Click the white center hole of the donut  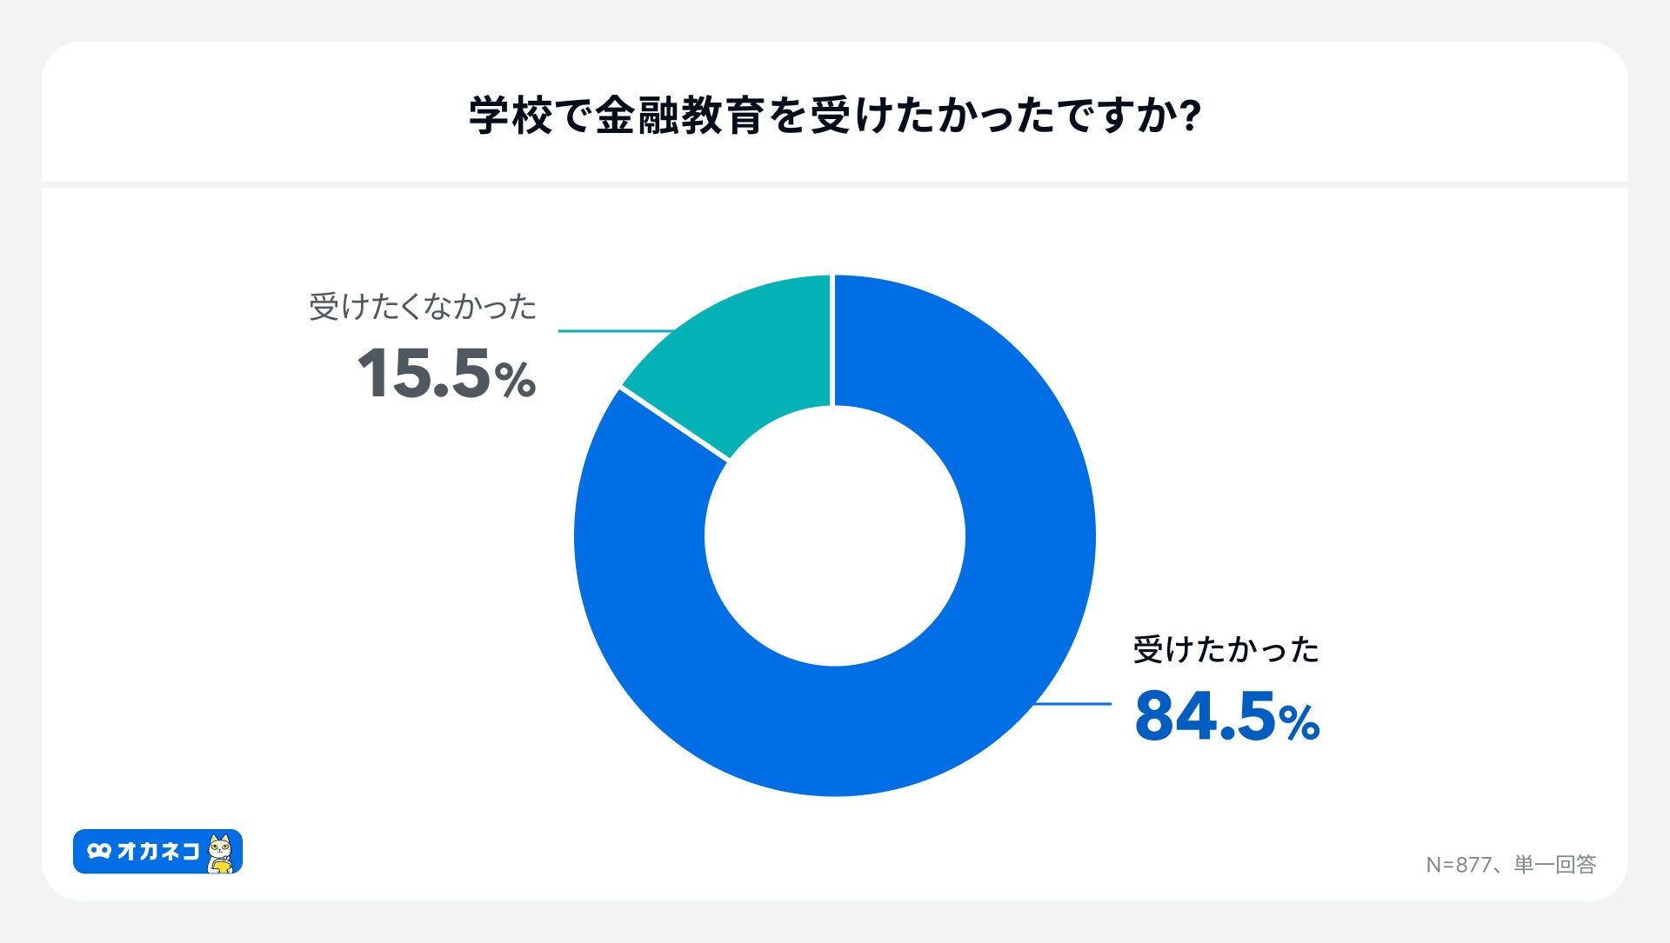coord(835,535)
